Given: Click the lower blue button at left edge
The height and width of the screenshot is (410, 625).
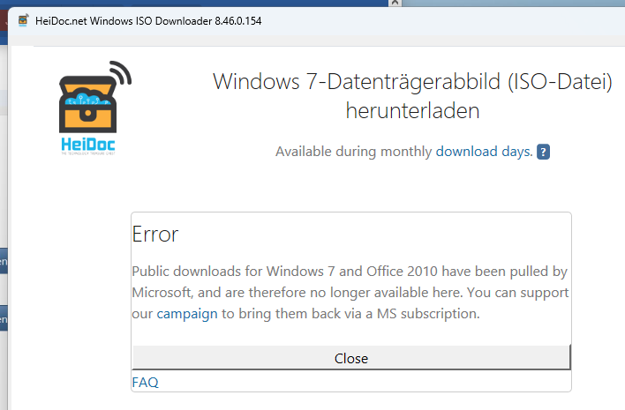Looking at the screenshot, I should point(4,317).
